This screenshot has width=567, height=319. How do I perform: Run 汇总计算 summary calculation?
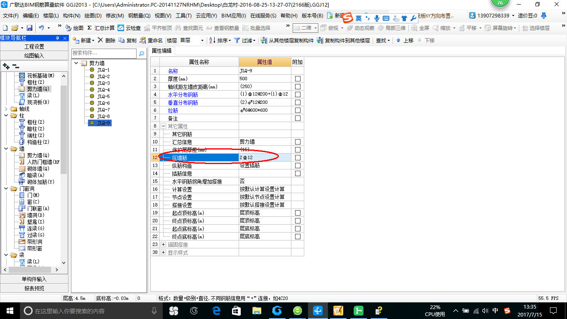[101, 28]
